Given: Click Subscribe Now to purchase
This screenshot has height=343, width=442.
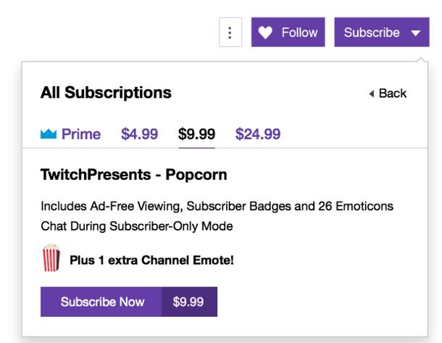Looking at the screenshot, I should (x=101, y=302).
